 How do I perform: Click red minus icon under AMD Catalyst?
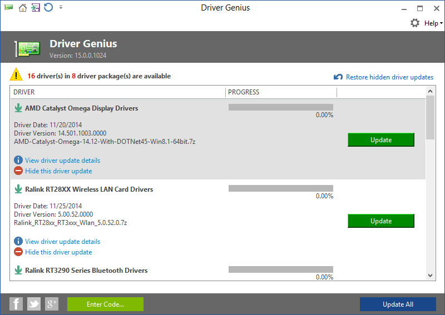tap(18, 171)
